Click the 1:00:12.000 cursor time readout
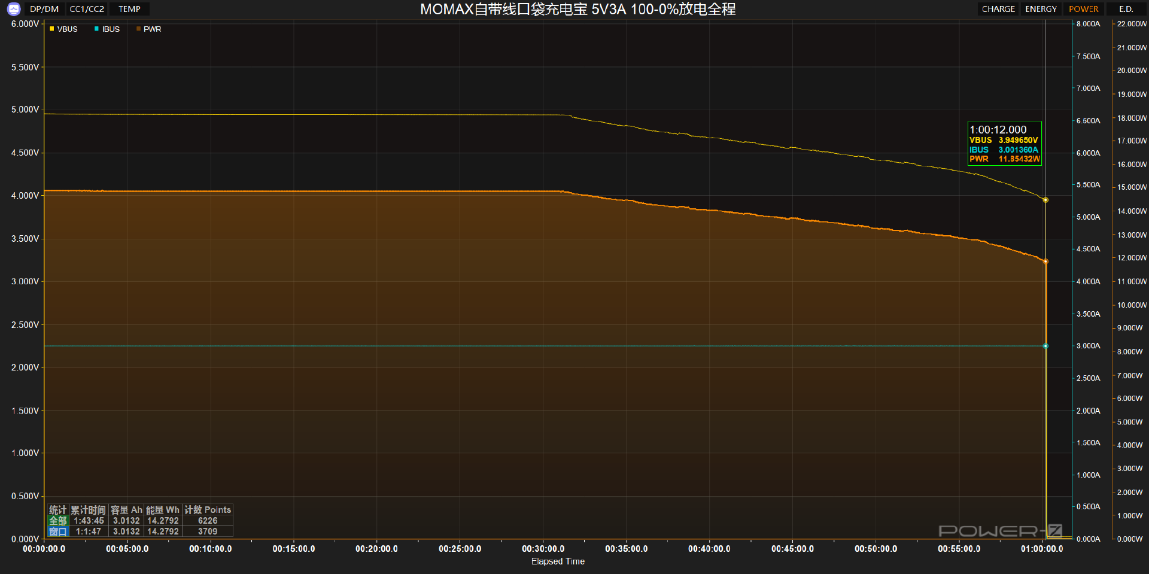Screen dimensions: 1149x574 [x=998, y=130]
